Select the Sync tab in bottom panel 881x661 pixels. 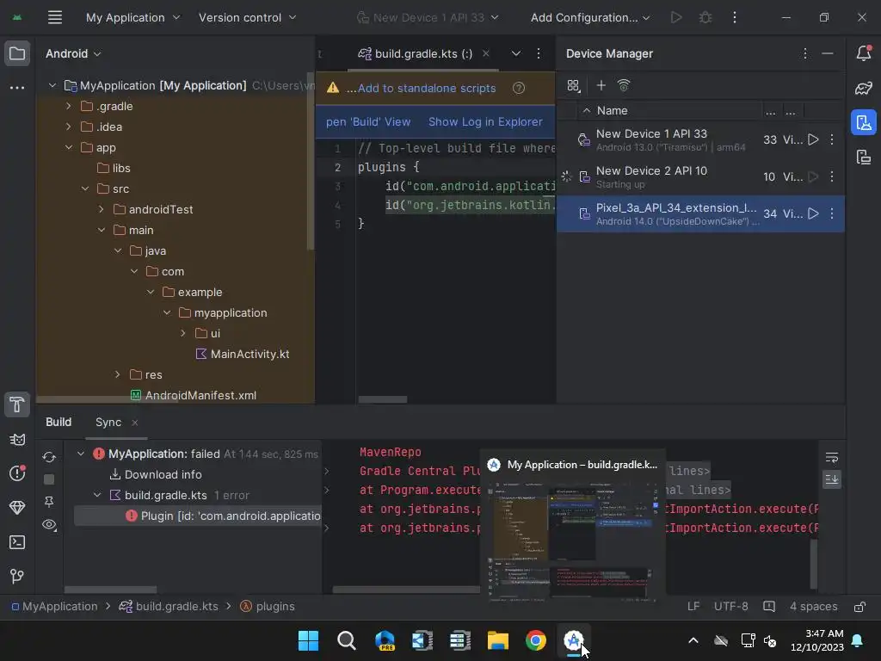coord(108,422)
